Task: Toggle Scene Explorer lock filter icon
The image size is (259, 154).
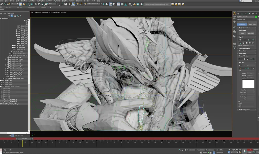Action: 15,16
